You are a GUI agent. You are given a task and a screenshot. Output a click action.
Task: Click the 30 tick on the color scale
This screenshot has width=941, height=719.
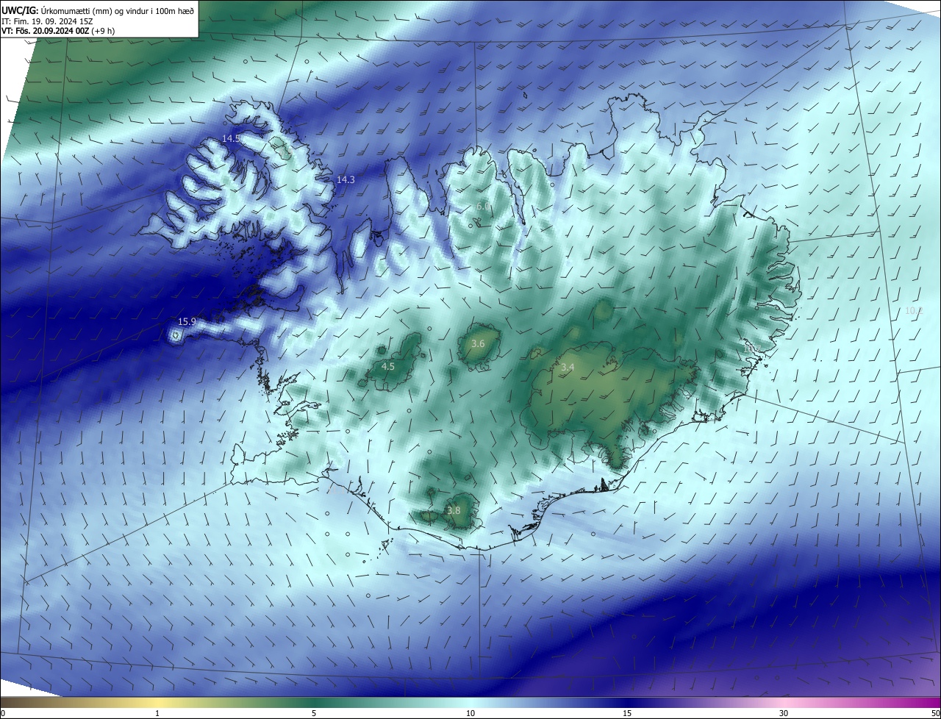784,713
